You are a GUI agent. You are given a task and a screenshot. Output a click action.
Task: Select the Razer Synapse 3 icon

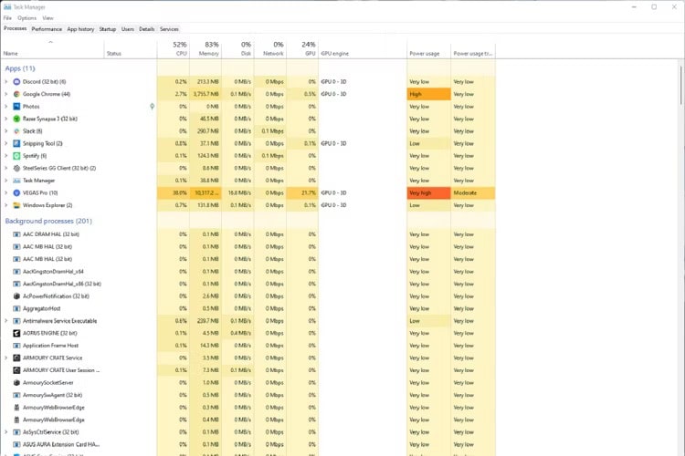(17, 119)
